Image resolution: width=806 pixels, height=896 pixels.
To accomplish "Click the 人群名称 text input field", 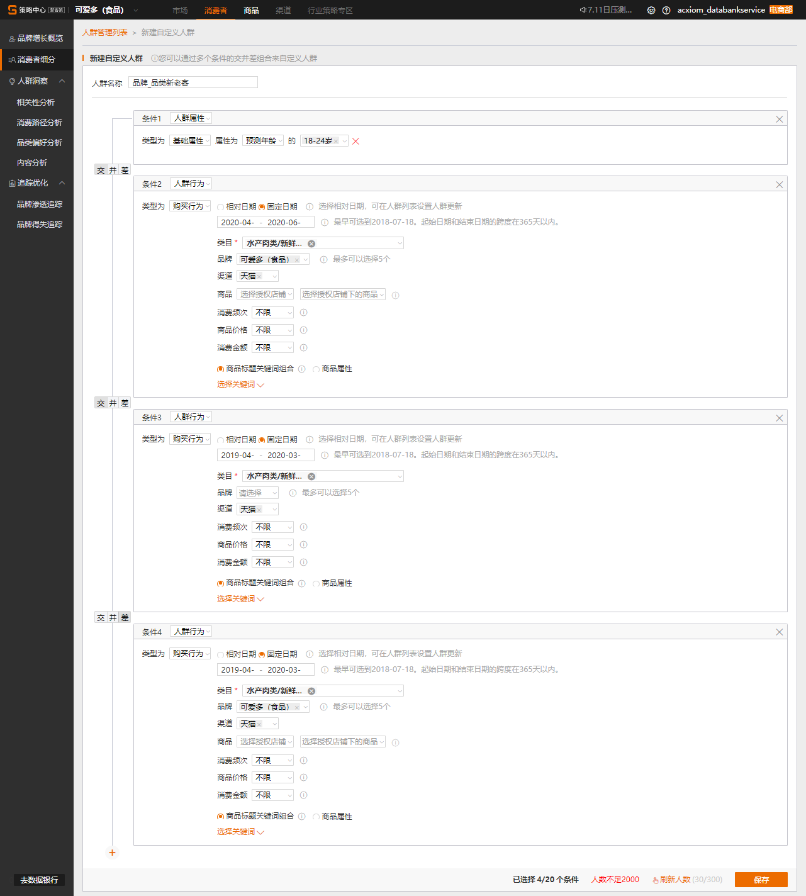I will tap(193, 82).
